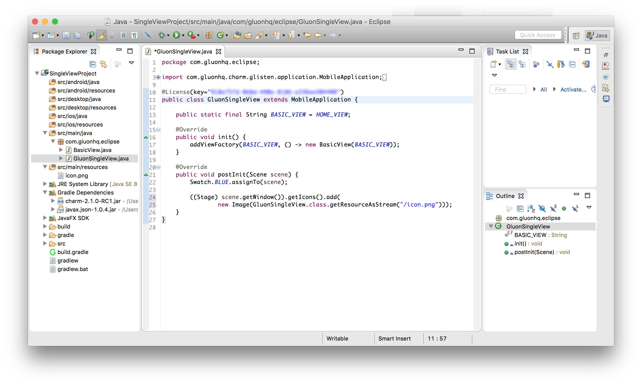
Task: Click Skip All Breakpoints icon
Action: click(x=148, y=35)
